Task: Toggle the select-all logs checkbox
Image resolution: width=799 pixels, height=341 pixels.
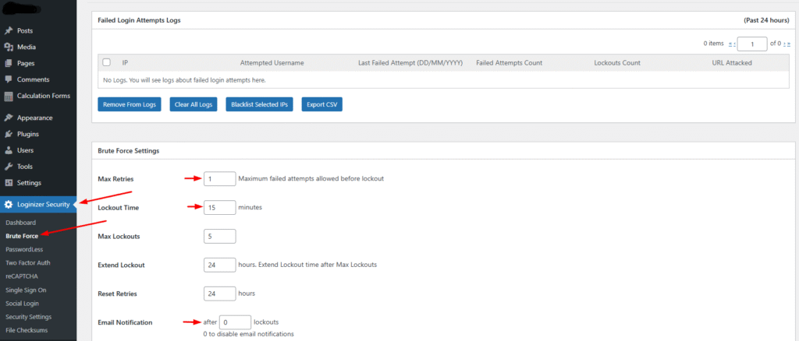Action: pyautogui.click(x=106, y=62)
